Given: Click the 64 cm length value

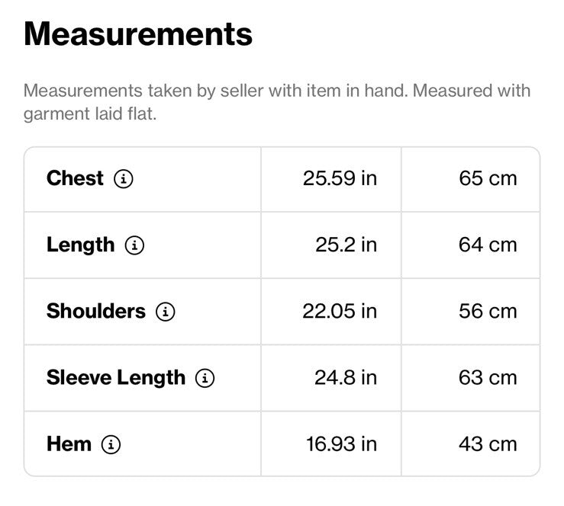Looking at the screenshot, I should [488, 245].
